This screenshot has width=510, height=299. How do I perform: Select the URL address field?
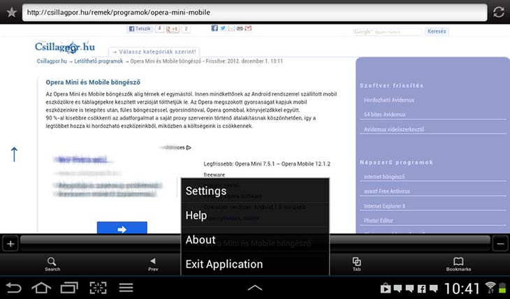[255, 13]
